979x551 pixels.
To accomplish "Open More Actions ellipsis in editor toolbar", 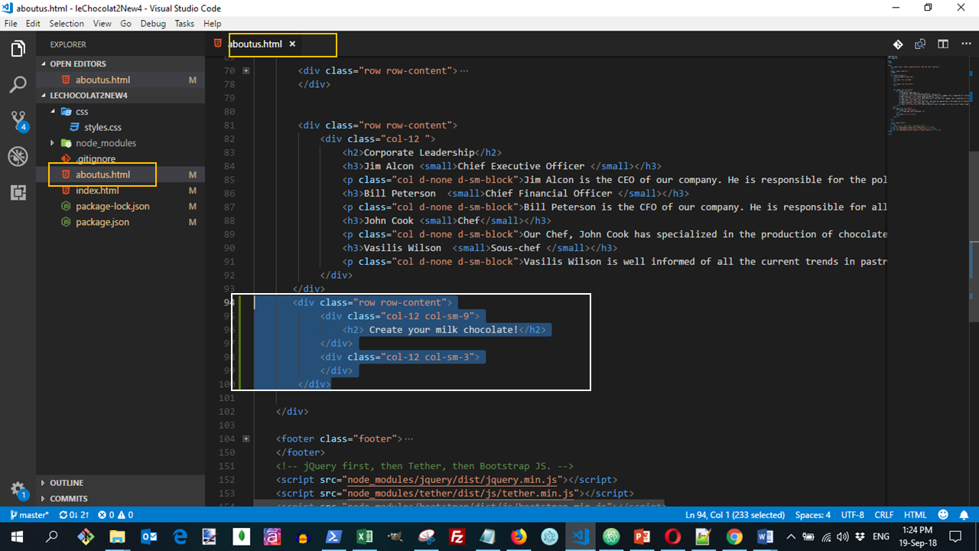I will [x=965, y=44].
